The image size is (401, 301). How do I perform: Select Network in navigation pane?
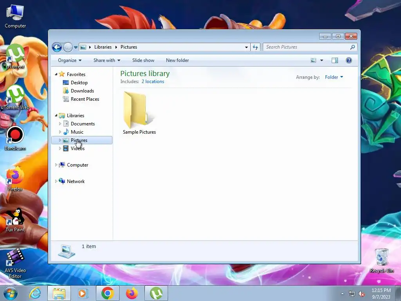click(76, 181)
